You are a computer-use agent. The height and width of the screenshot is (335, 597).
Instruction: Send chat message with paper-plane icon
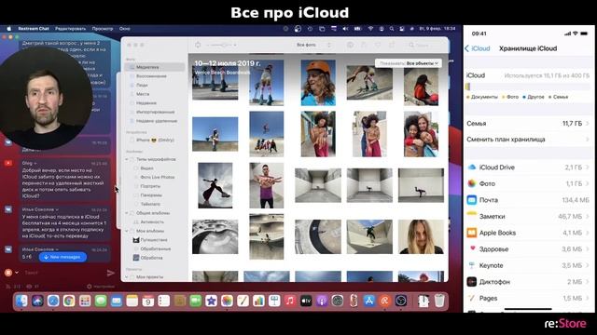tap(111, 273)
